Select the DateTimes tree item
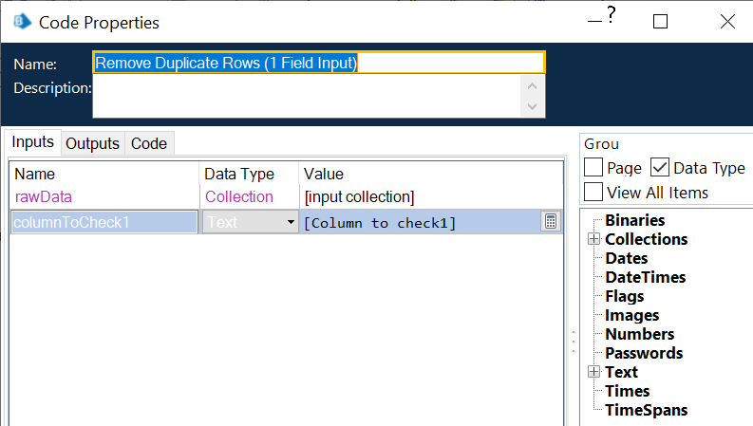The width and height of the screenshot is (753, 426). [x=645, y=277]
